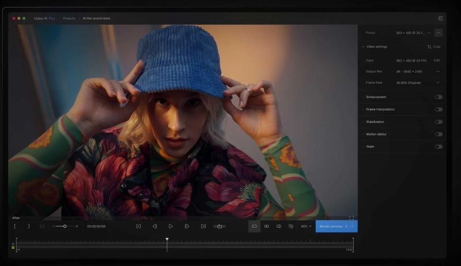Play the video preview
Image resolution: width=461 pixels, height=266 pixels.
point(171,226)
